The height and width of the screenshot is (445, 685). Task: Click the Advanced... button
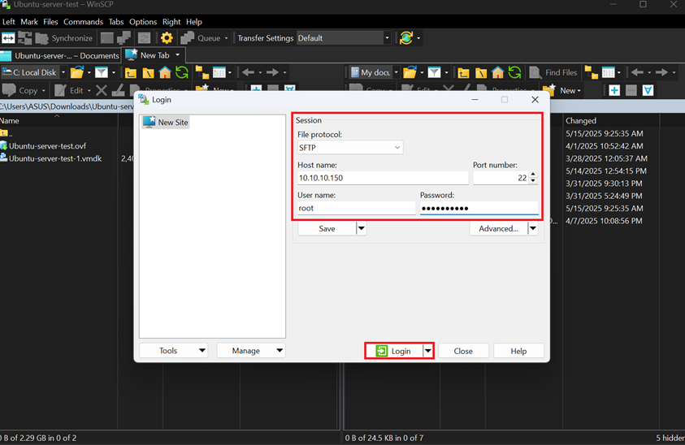(x=498, y=229)
